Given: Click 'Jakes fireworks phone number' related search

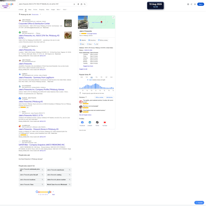Looking at the screenshot, I should (59, 180).
